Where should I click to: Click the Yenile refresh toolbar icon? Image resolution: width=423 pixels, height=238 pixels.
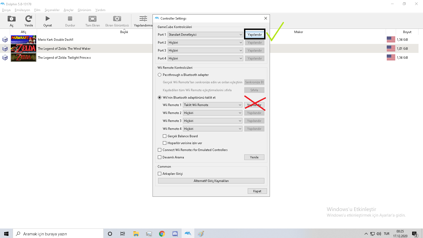tap(29, 19)
